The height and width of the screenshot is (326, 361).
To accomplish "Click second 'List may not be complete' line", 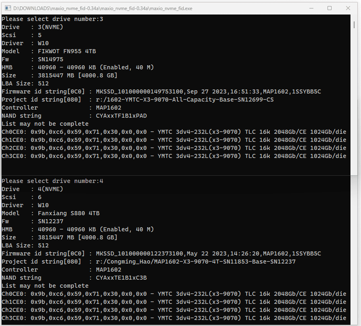I will click(45, 286).
